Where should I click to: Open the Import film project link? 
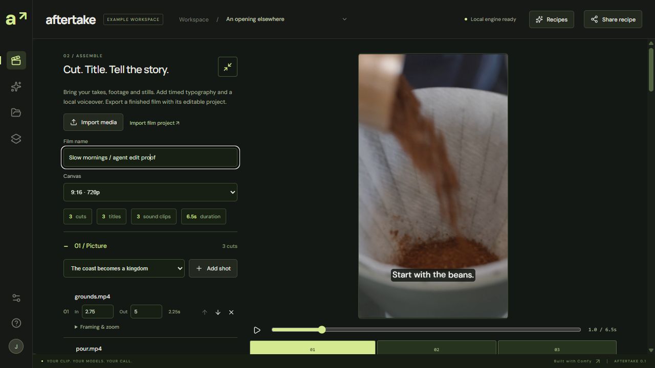155,123
